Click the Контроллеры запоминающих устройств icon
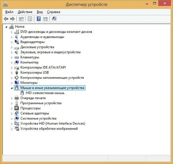This screenshot has width=173, height=164. click(x=17, y=78)
